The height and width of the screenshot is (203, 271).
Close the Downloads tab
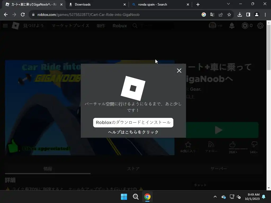click(125, 4)
